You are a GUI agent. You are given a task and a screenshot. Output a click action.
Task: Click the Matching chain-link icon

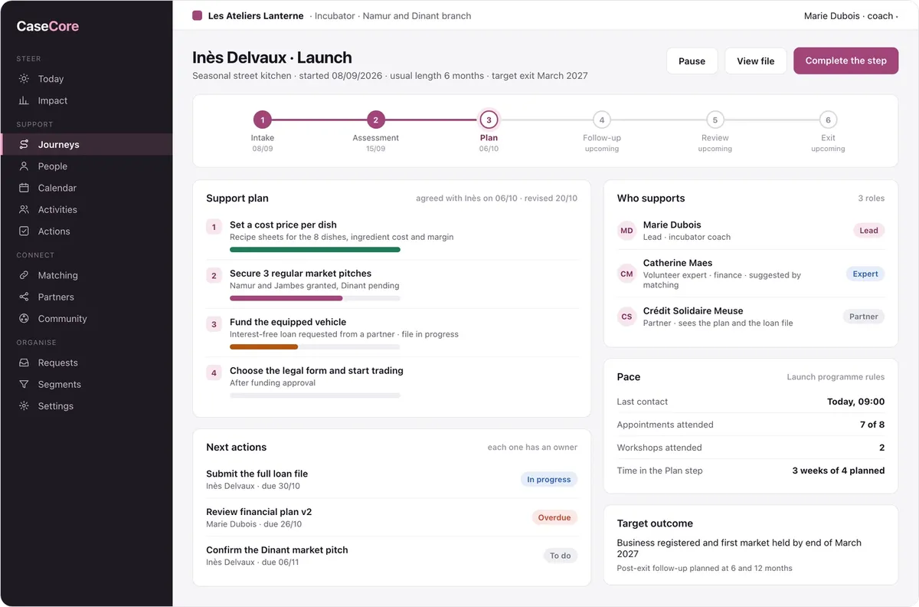click(24, 275)
